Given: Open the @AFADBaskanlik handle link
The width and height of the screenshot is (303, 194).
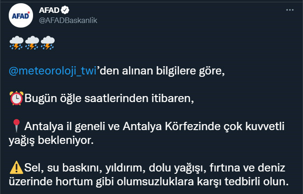Looking at the screenshot, I should (68, 20).
